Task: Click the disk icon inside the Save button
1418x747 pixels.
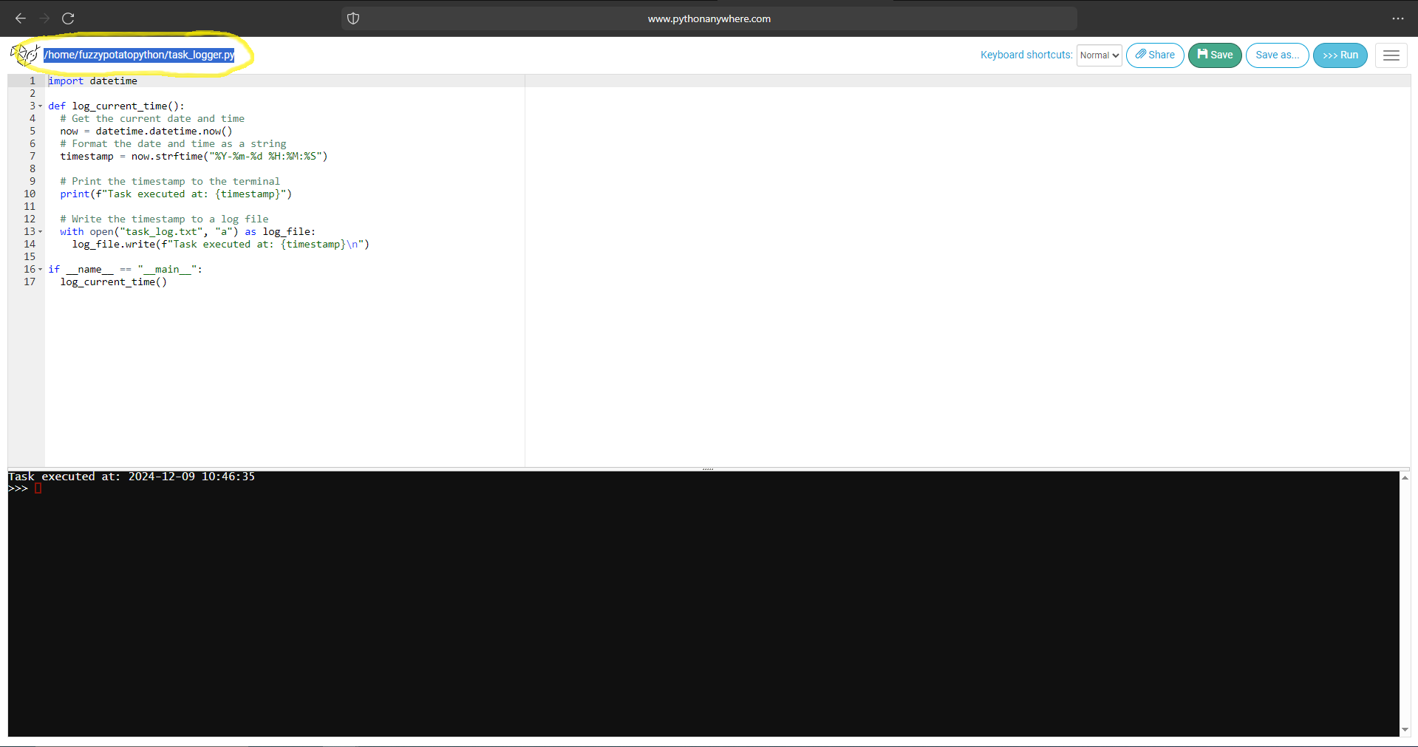Action: (x=1204, y=55)
